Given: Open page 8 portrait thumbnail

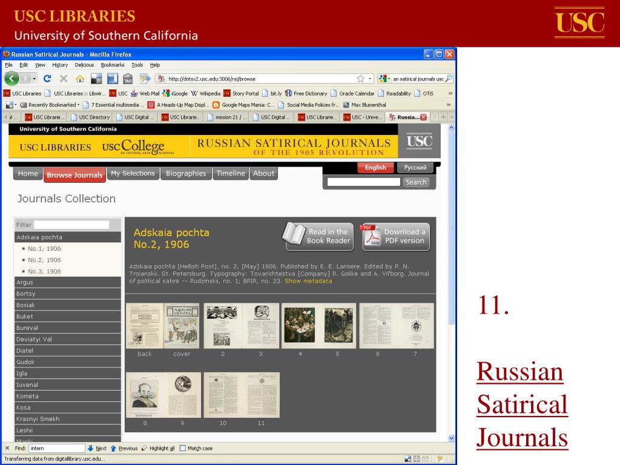Looking at the screenshot, I should 145,395.
